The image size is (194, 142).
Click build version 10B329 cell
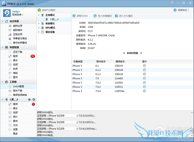pos(119,74)
